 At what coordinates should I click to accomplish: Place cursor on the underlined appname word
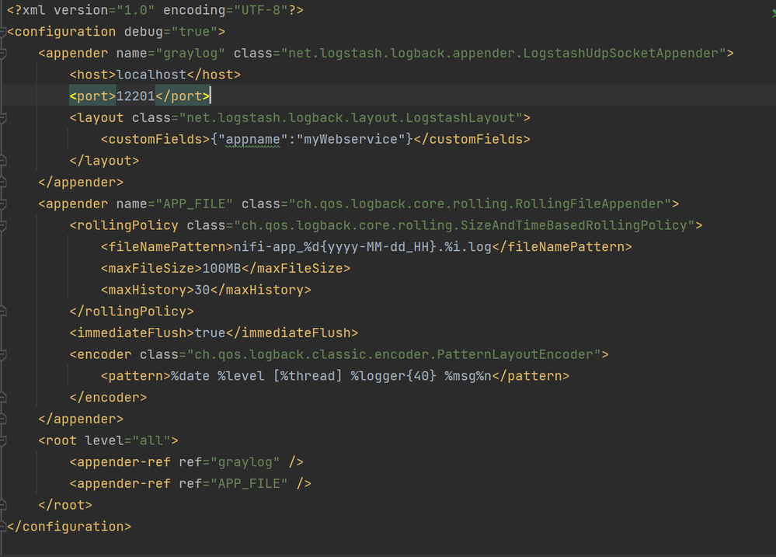[253, 139]
